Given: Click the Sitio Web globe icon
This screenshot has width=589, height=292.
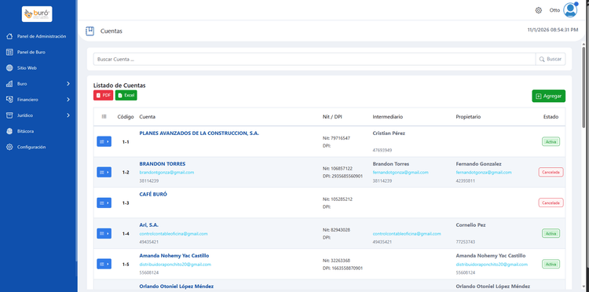Looking at the screenshot, I should [9, 68].
